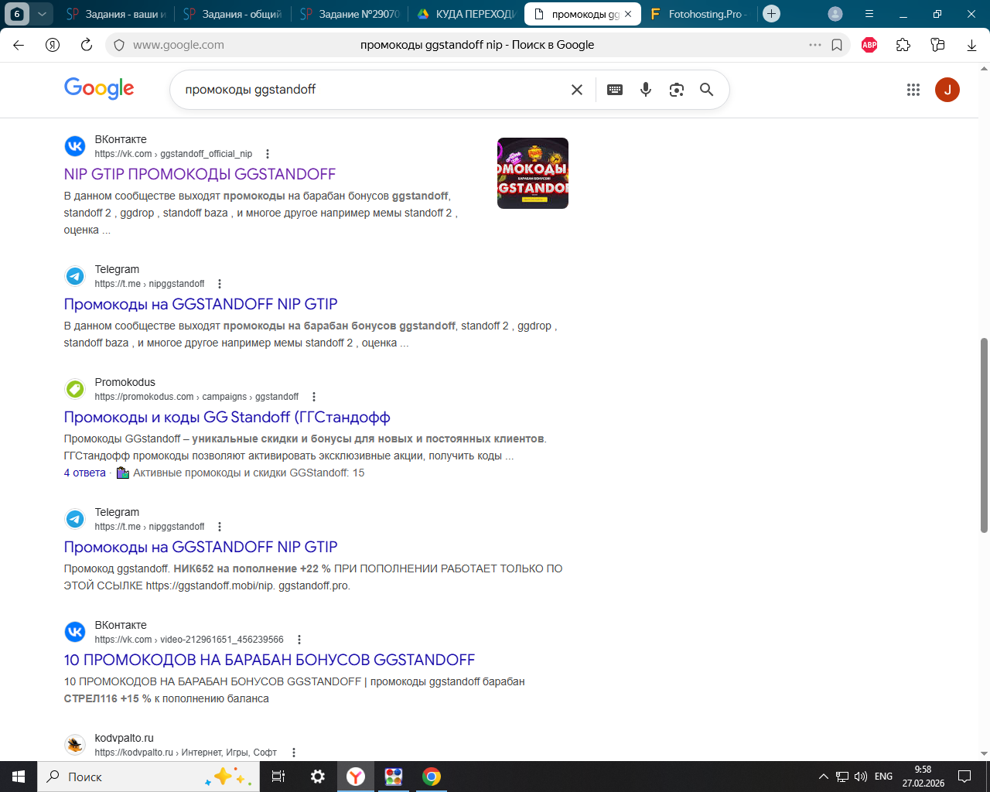Open the collections icon beside extensions
This screenshot has width=990, height=792.
tap(937, 45)
